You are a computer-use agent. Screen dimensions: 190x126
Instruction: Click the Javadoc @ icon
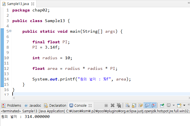(26, 106)
